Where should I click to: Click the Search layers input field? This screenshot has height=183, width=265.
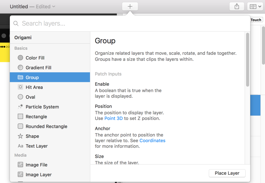[130, 23]
